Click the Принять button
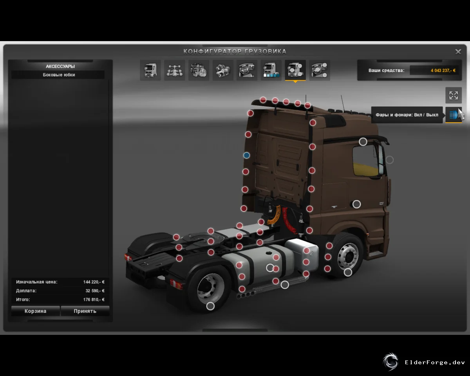 85,311
